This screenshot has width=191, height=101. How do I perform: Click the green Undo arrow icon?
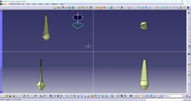(x=28, y=96)
